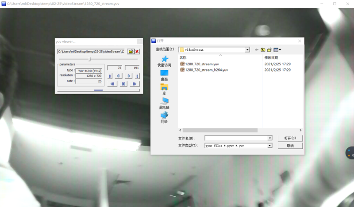This screenshot has width=354, height=207.
Task: Click the Open (打开) button
Action: (x=290, y=138)
